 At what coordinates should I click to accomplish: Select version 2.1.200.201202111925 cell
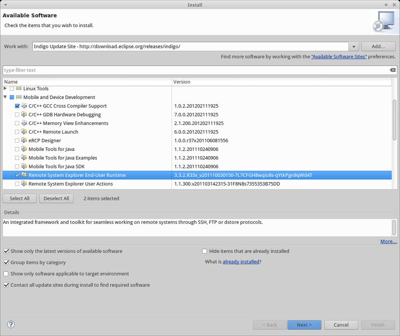coord(199,123)
